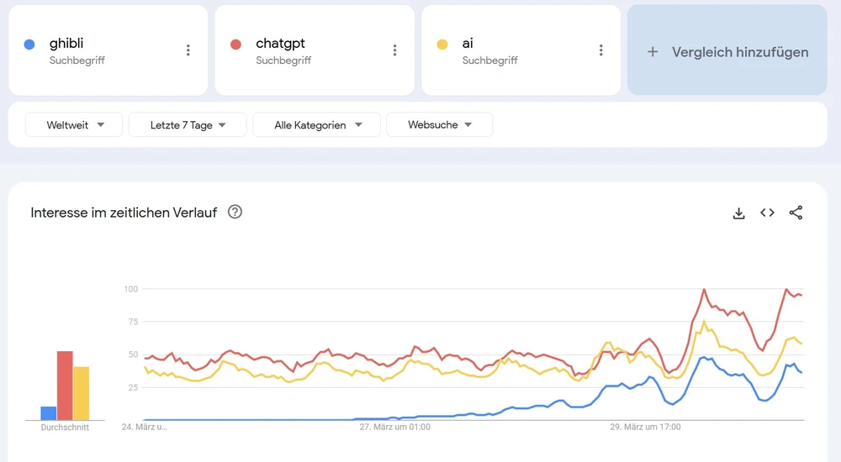Open the ai term options menu
This screenshot has width=841, height=462.
(x=600, y=50)
